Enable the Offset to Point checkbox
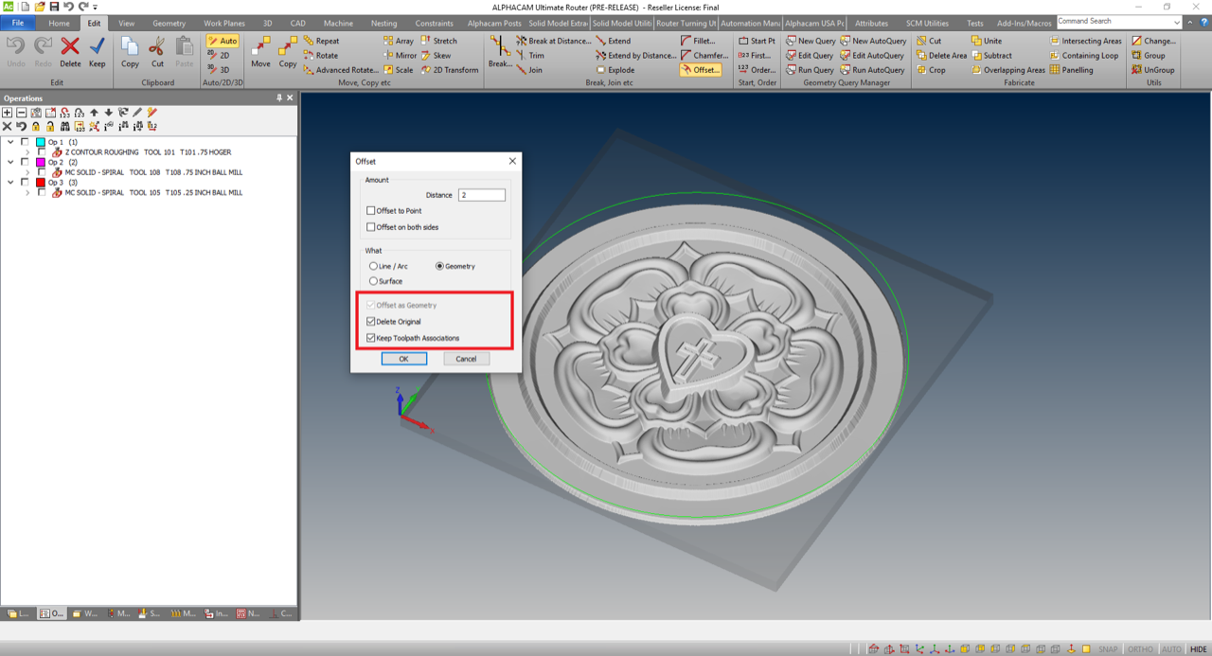 coord(371,211)
